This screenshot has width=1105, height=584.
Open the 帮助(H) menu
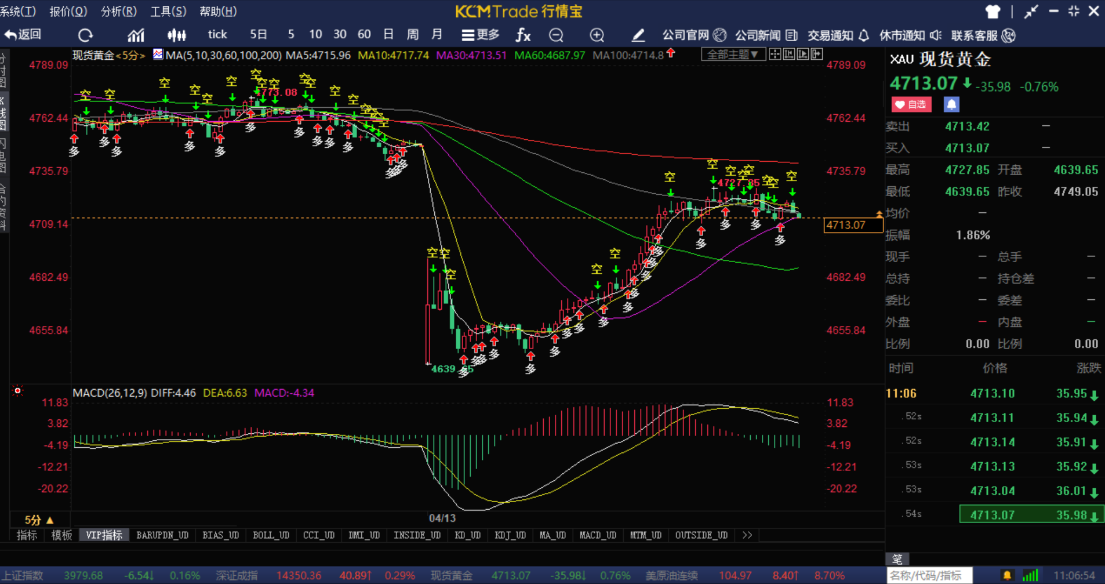218,12
